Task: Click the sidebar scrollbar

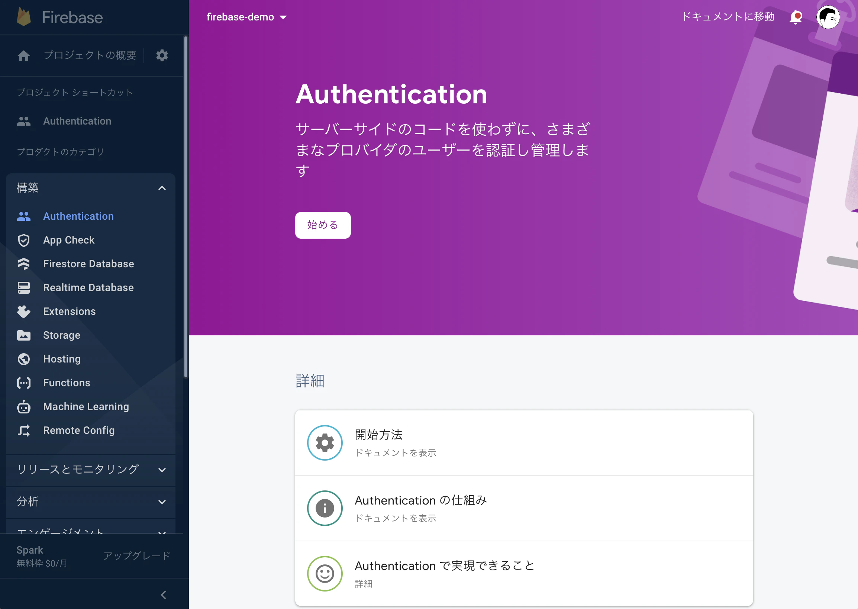Action: pyautogui.click(x=186, y=207)
